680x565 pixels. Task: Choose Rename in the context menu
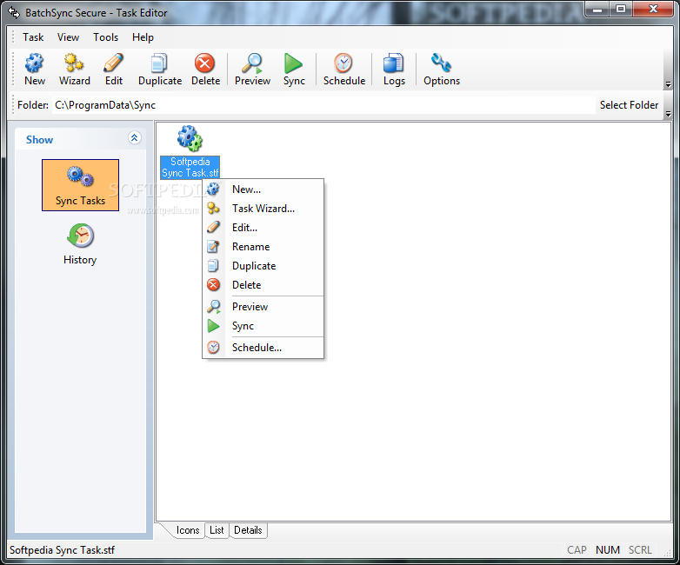[263, 246]
